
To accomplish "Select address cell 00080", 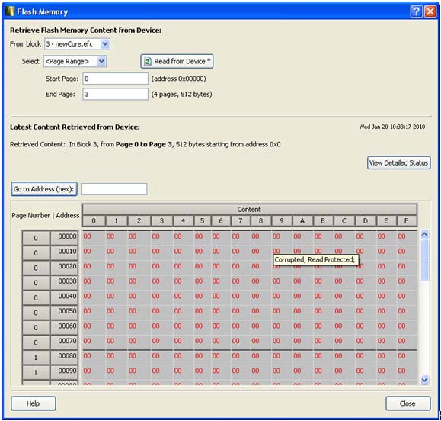I will [x=64, y=357].
